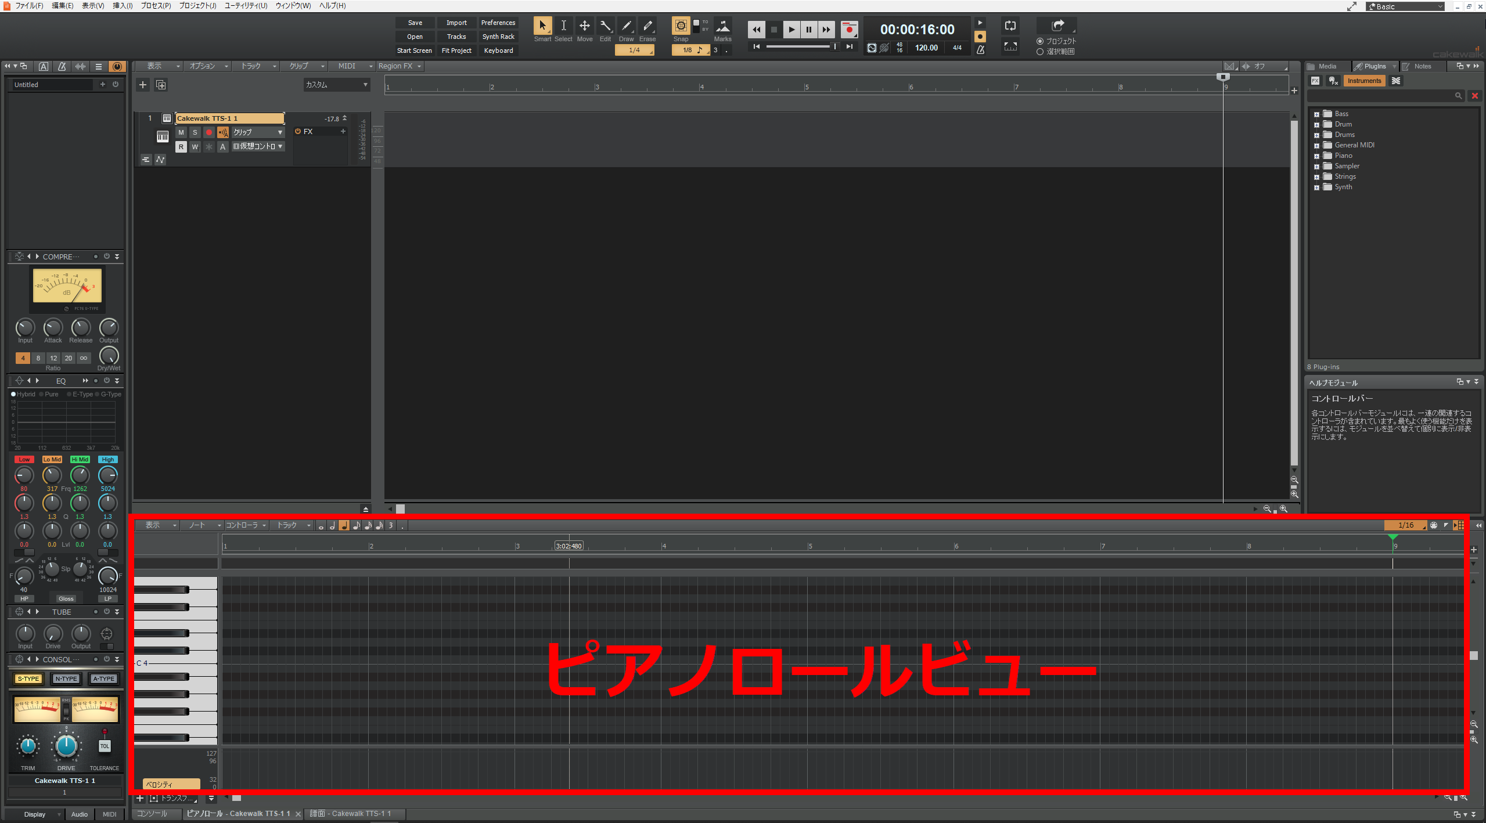Select the 選択範囲 radio button

pos(1040,52)
